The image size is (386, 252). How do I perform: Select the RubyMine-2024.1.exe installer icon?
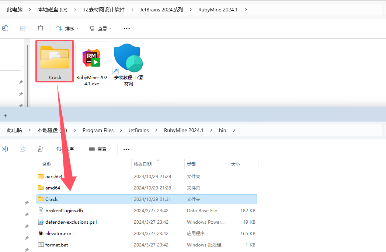[x=91, y=58]
